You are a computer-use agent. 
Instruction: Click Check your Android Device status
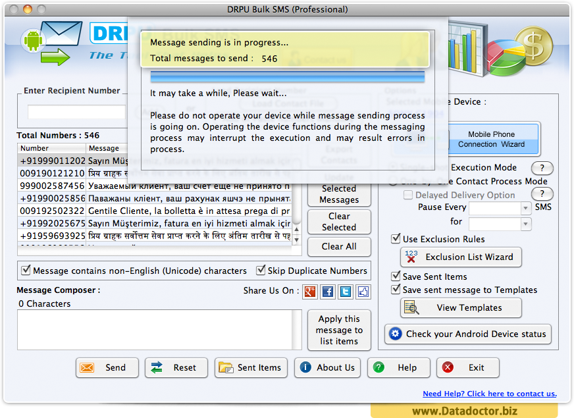click(468, 334)
